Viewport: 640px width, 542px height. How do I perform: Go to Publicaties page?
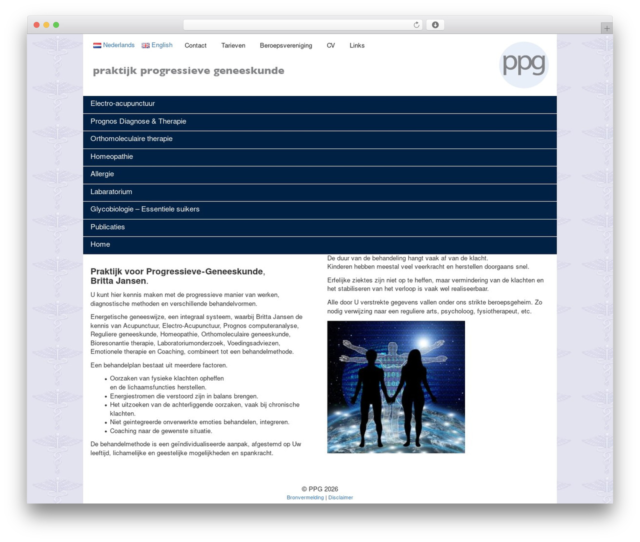click(320, 227)
